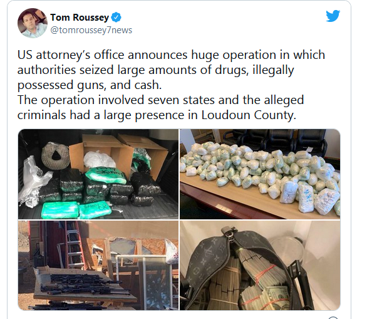
Task: Select the red ladder in guns photo
Action: point(73,245)
